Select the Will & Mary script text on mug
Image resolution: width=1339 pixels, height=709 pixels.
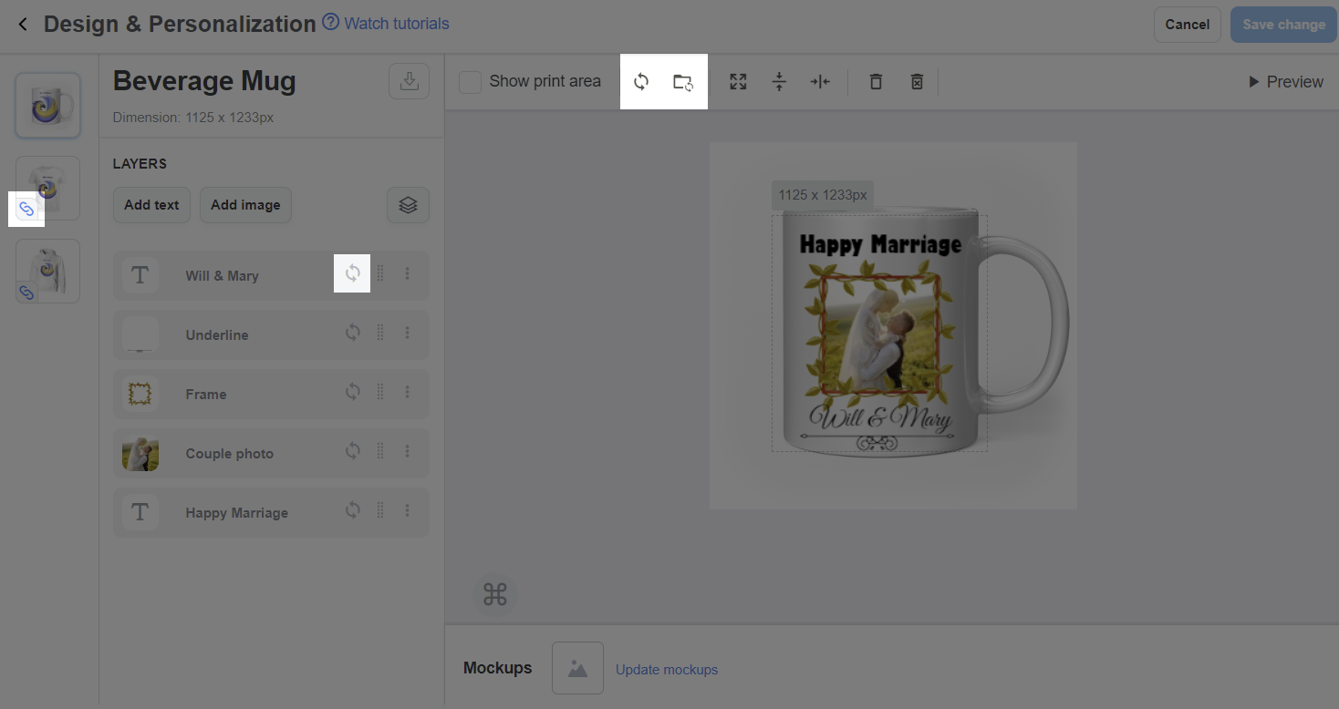(x=879, y=418)
